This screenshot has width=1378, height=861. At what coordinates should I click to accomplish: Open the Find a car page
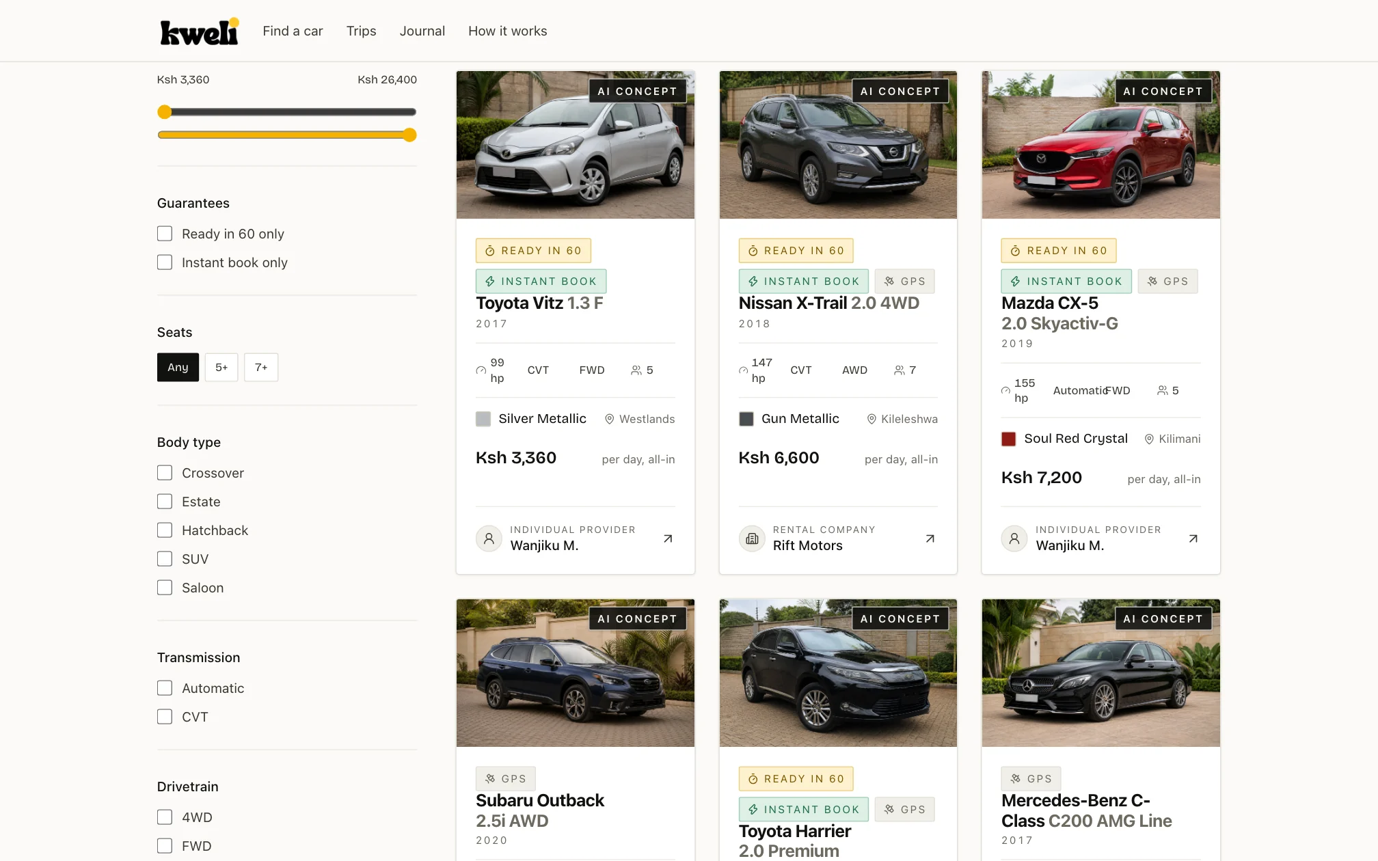[293, 31]
